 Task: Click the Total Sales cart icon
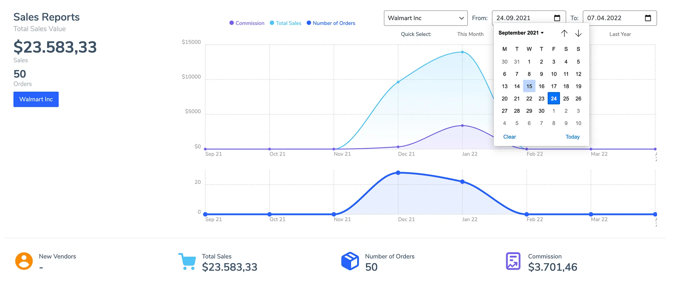[x=187, y=261]
